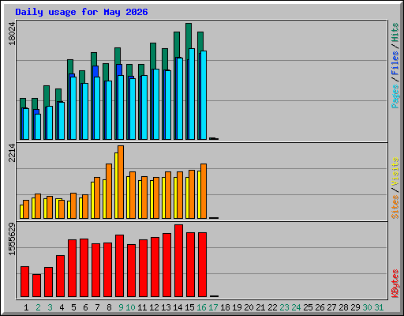
Task: Click day 3 on the x-axis
Action: 50,307
